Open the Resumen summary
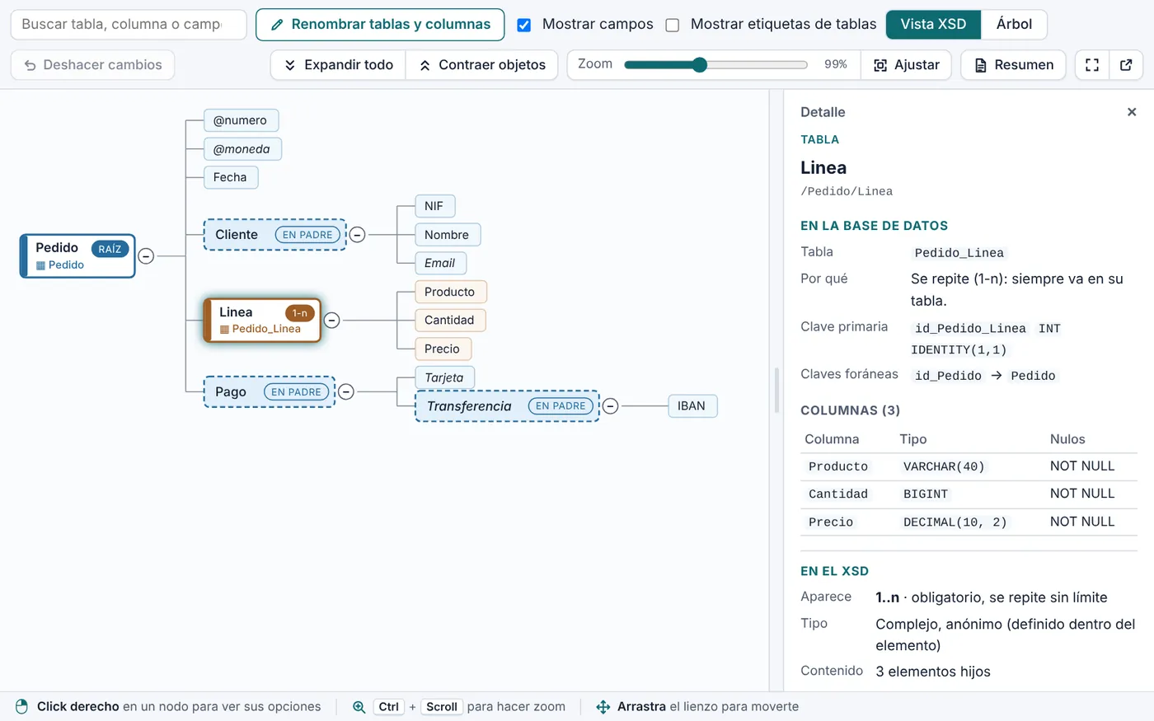 click(x=1013, y=65)
